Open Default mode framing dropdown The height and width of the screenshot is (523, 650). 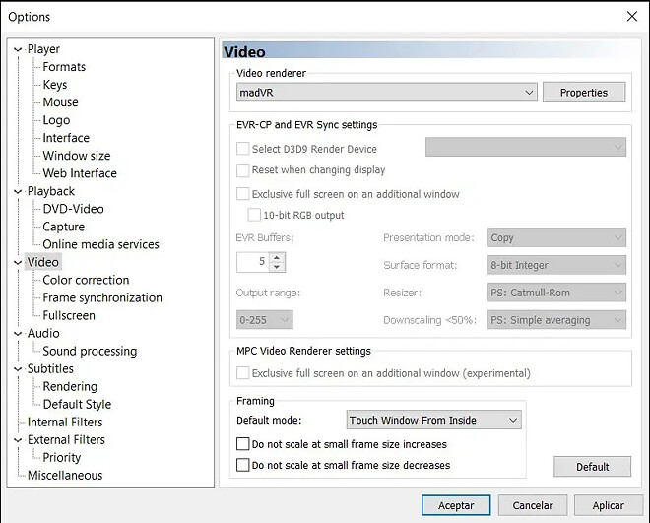coord(433,420)
